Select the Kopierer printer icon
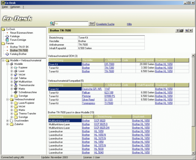 click(16, 67)
